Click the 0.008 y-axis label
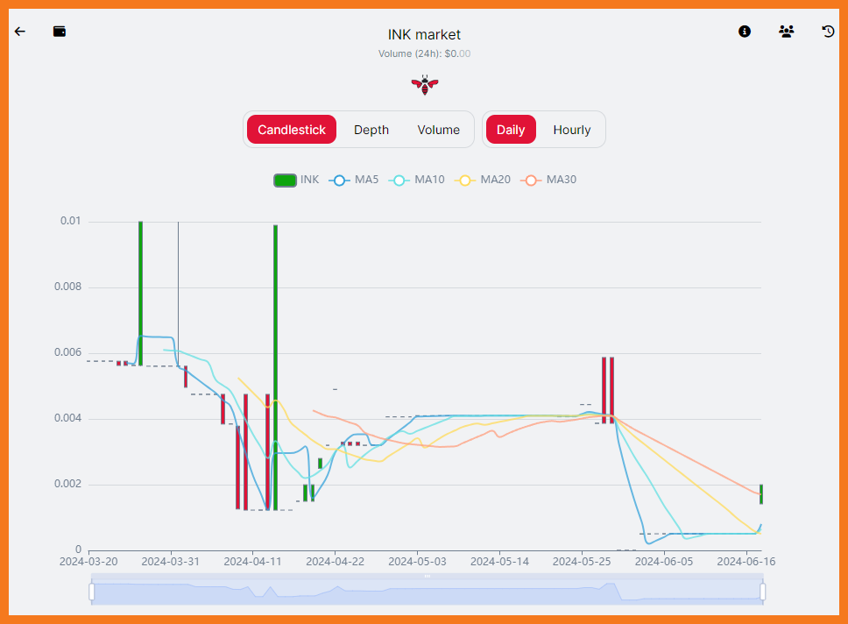This screenshot has height=624, width=848. click(67, 287)
